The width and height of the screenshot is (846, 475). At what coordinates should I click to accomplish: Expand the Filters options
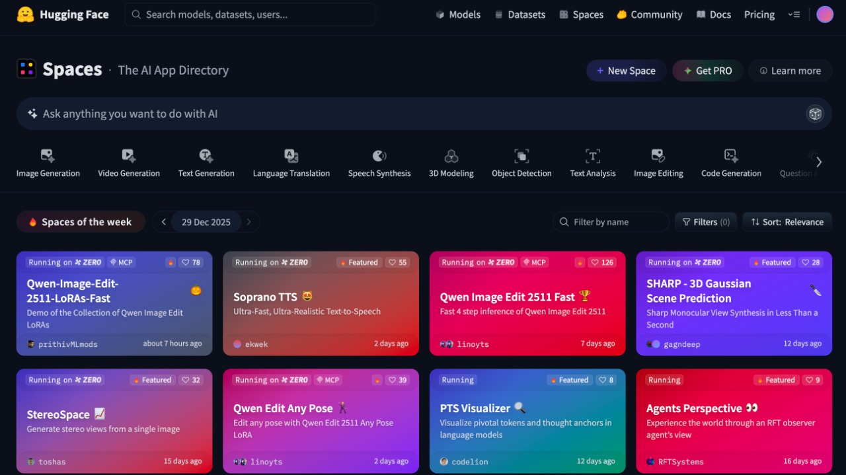(x=705, y=222)
